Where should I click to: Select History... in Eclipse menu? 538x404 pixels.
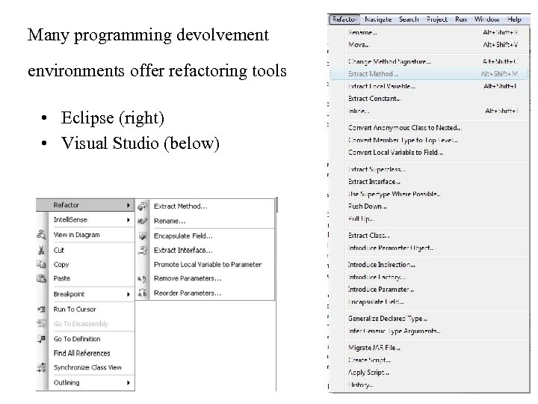429,385
